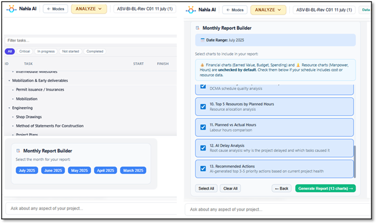Image resolution: width=377 pixels, height=224 pixels.
Task: Collapse the Mobilization & Early deliverables group
Action: tap(9, 81)
